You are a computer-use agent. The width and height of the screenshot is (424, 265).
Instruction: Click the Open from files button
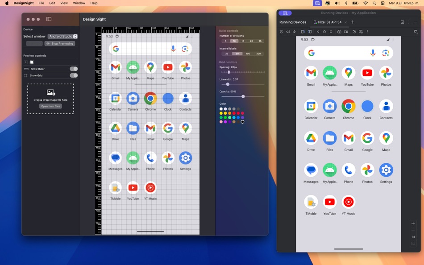pyautogui.click(x=50, y=106)
